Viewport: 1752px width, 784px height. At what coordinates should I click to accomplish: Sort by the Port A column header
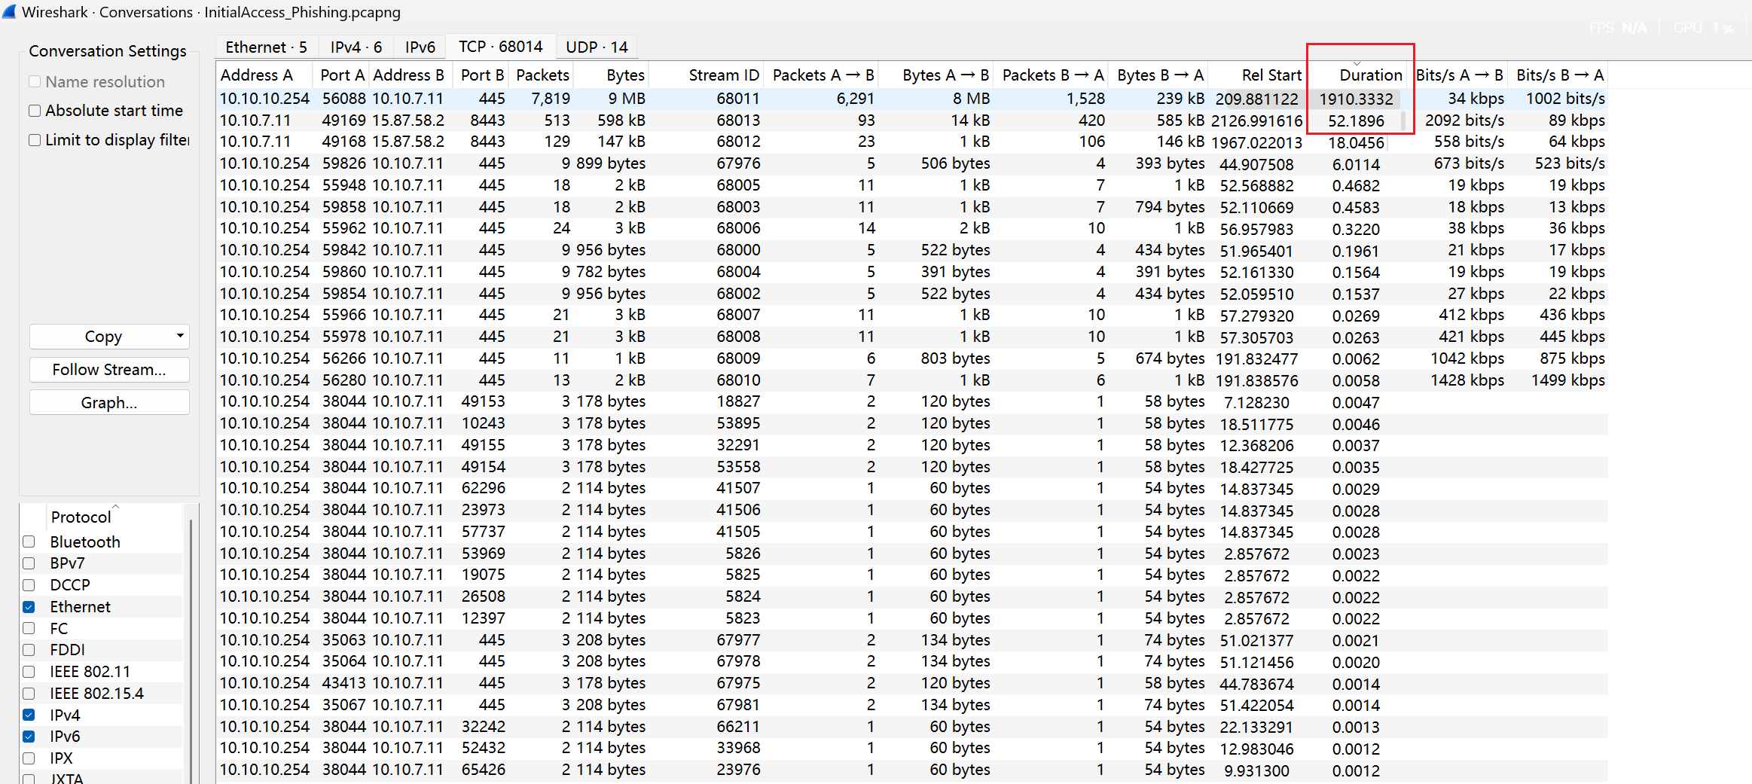(341, 75)
